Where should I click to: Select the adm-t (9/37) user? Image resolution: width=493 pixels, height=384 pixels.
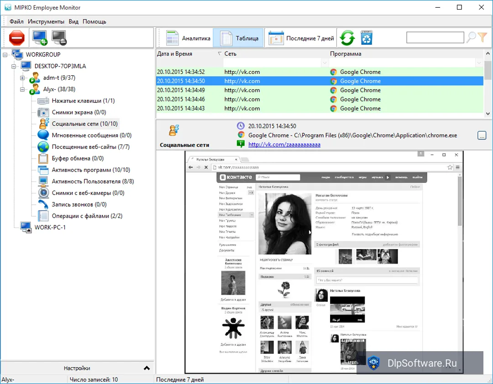[x=59, y=78]
